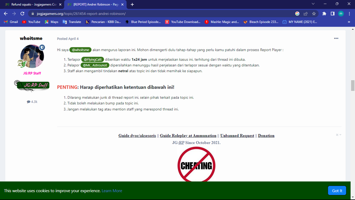This screenshot has width=355, height=200.
Task: Open the Maps bookmark
Action: pos(52,22)
